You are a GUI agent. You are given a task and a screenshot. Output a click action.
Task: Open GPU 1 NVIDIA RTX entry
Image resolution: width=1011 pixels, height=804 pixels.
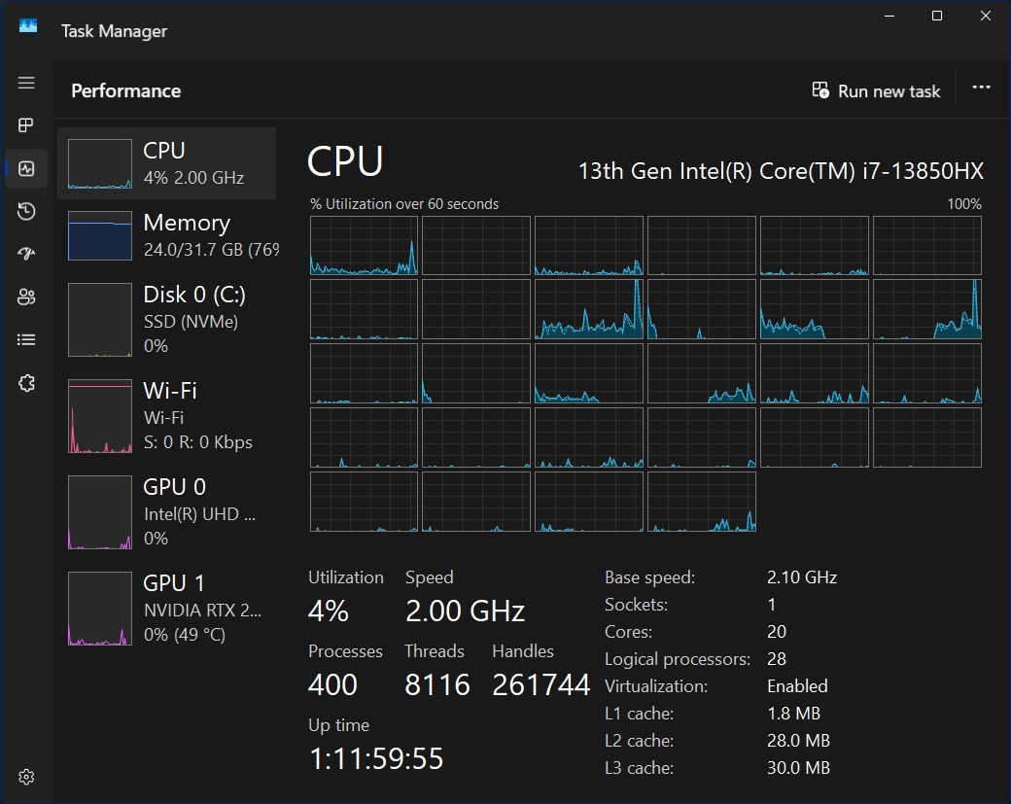tap(166, 609)
